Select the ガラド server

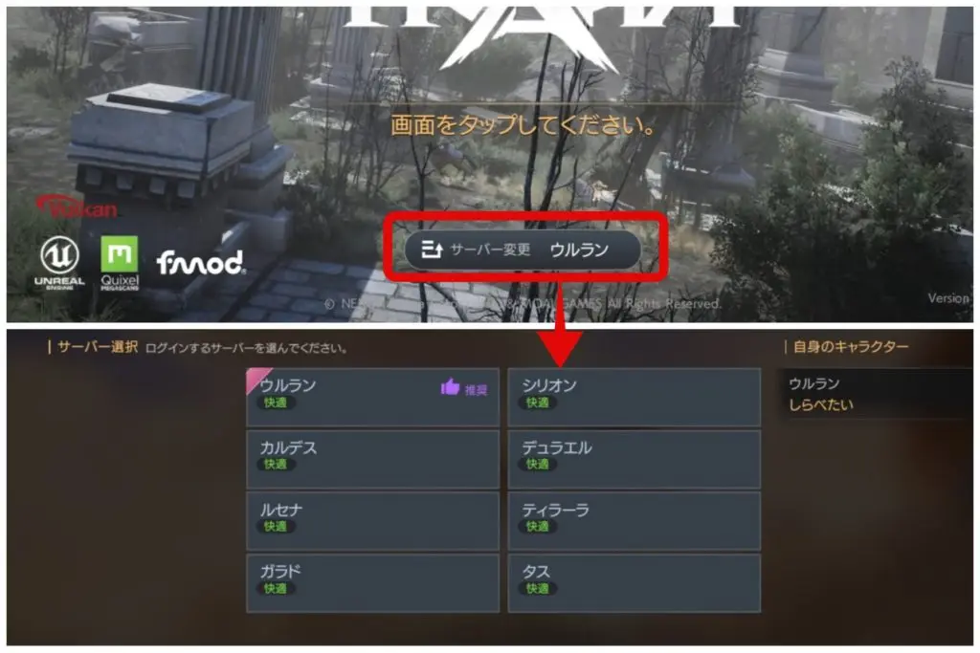373,583
